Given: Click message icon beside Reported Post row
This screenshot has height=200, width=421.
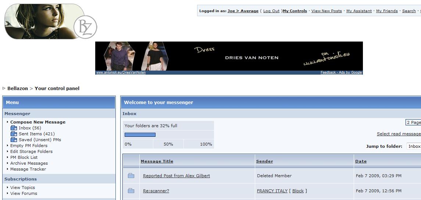Looking at the screenshot, I should pos(131,176).
